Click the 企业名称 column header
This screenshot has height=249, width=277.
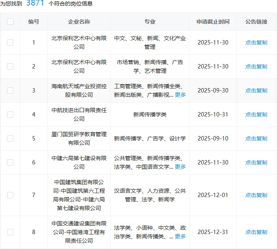(x=79, y=22)
